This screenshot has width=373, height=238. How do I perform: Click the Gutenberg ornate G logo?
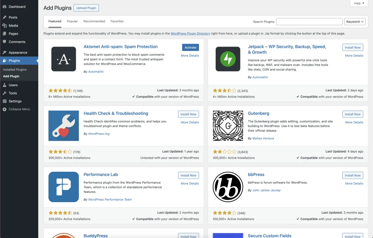[x=228, y=126]
